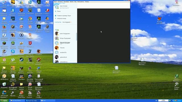Click Набрать номер in Skype sidebar

point(61,18)
